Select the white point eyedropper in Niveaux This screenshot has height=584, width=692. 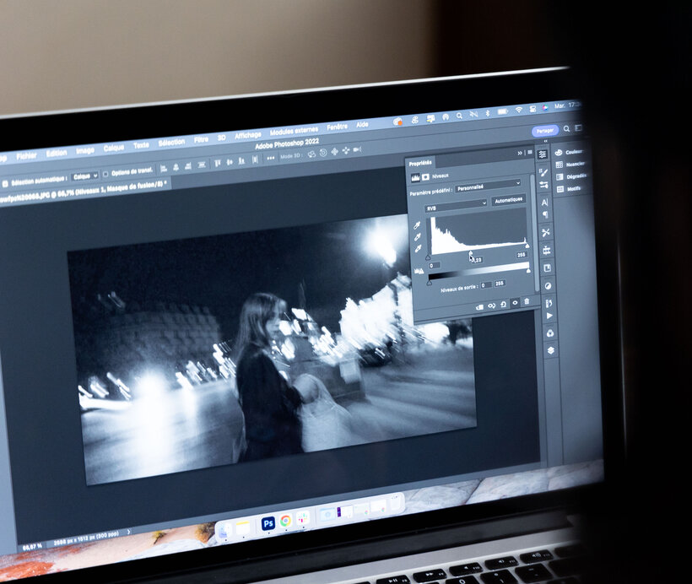(x=418, y=249)
